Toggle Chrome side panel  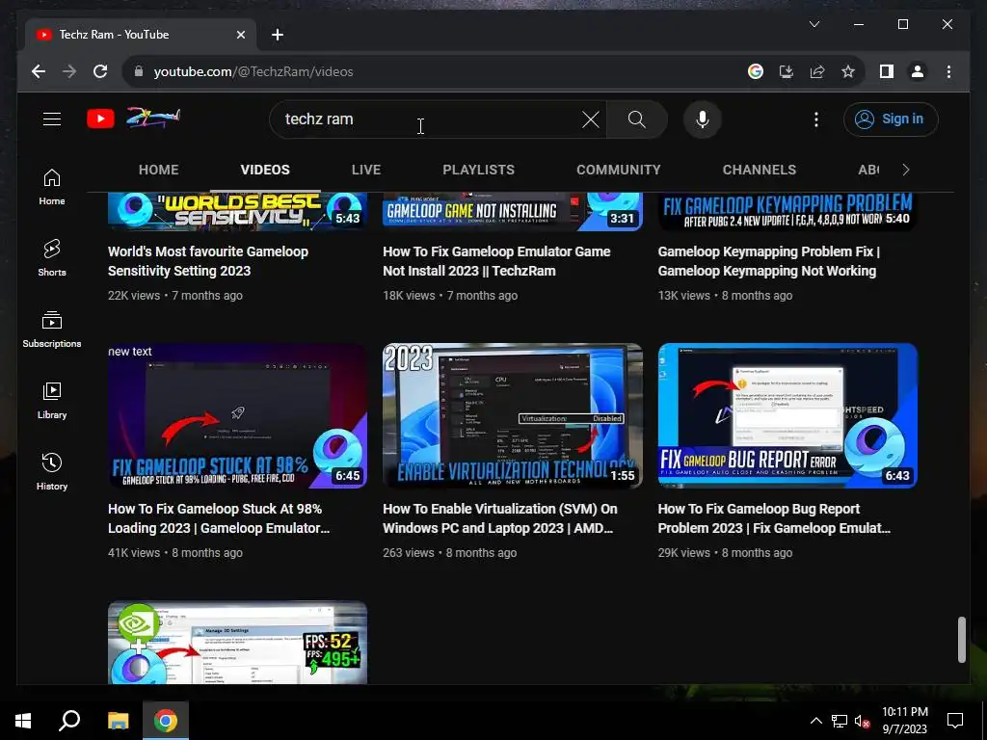click(887, 71)
